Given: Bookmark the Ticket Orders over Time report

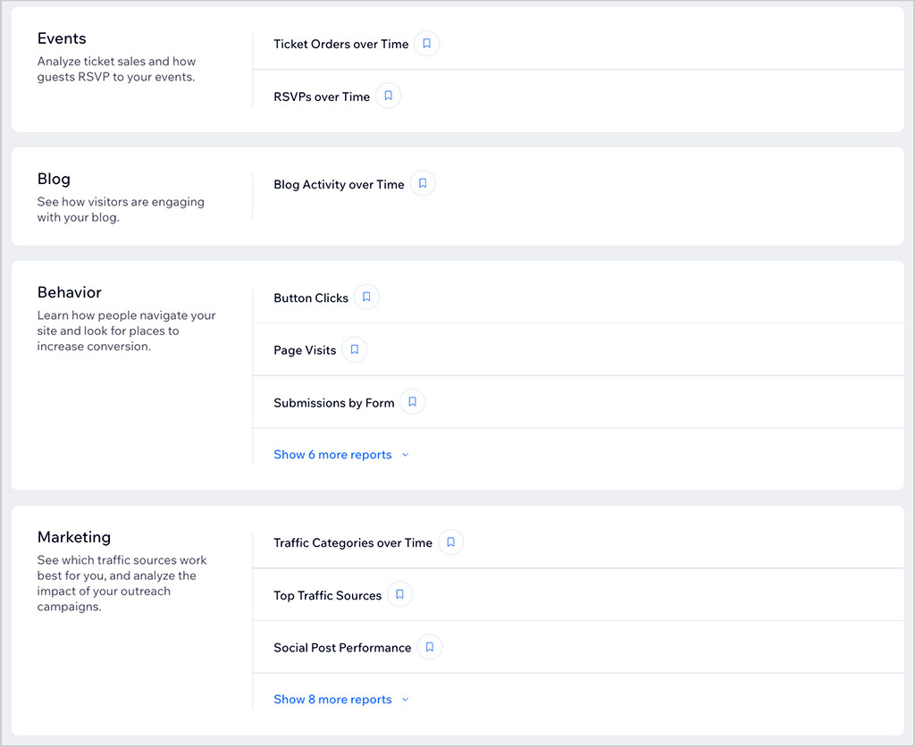Looking at the screenshot, I should click(x=426, y=44).
